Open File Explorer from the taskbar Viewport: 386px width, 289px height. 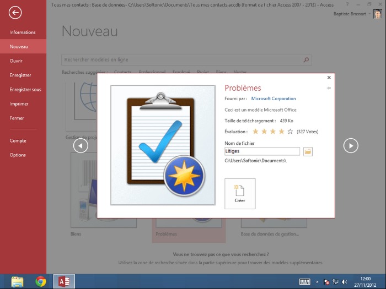(x=18, y=282)
